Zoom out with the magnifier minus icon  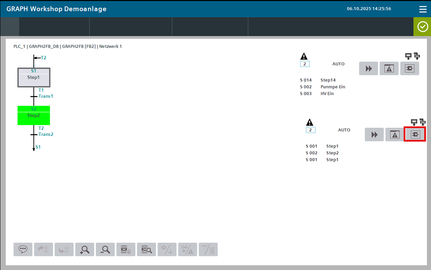(105, 249)
